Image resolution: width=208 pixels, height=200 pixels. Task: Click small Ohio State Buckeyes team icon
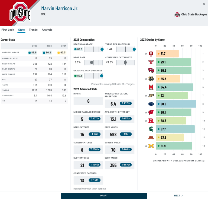click(x=177, y=14)
